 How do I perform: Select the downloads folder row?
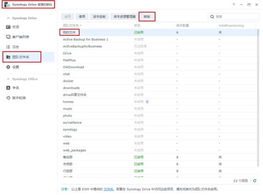tap(159, 88)
